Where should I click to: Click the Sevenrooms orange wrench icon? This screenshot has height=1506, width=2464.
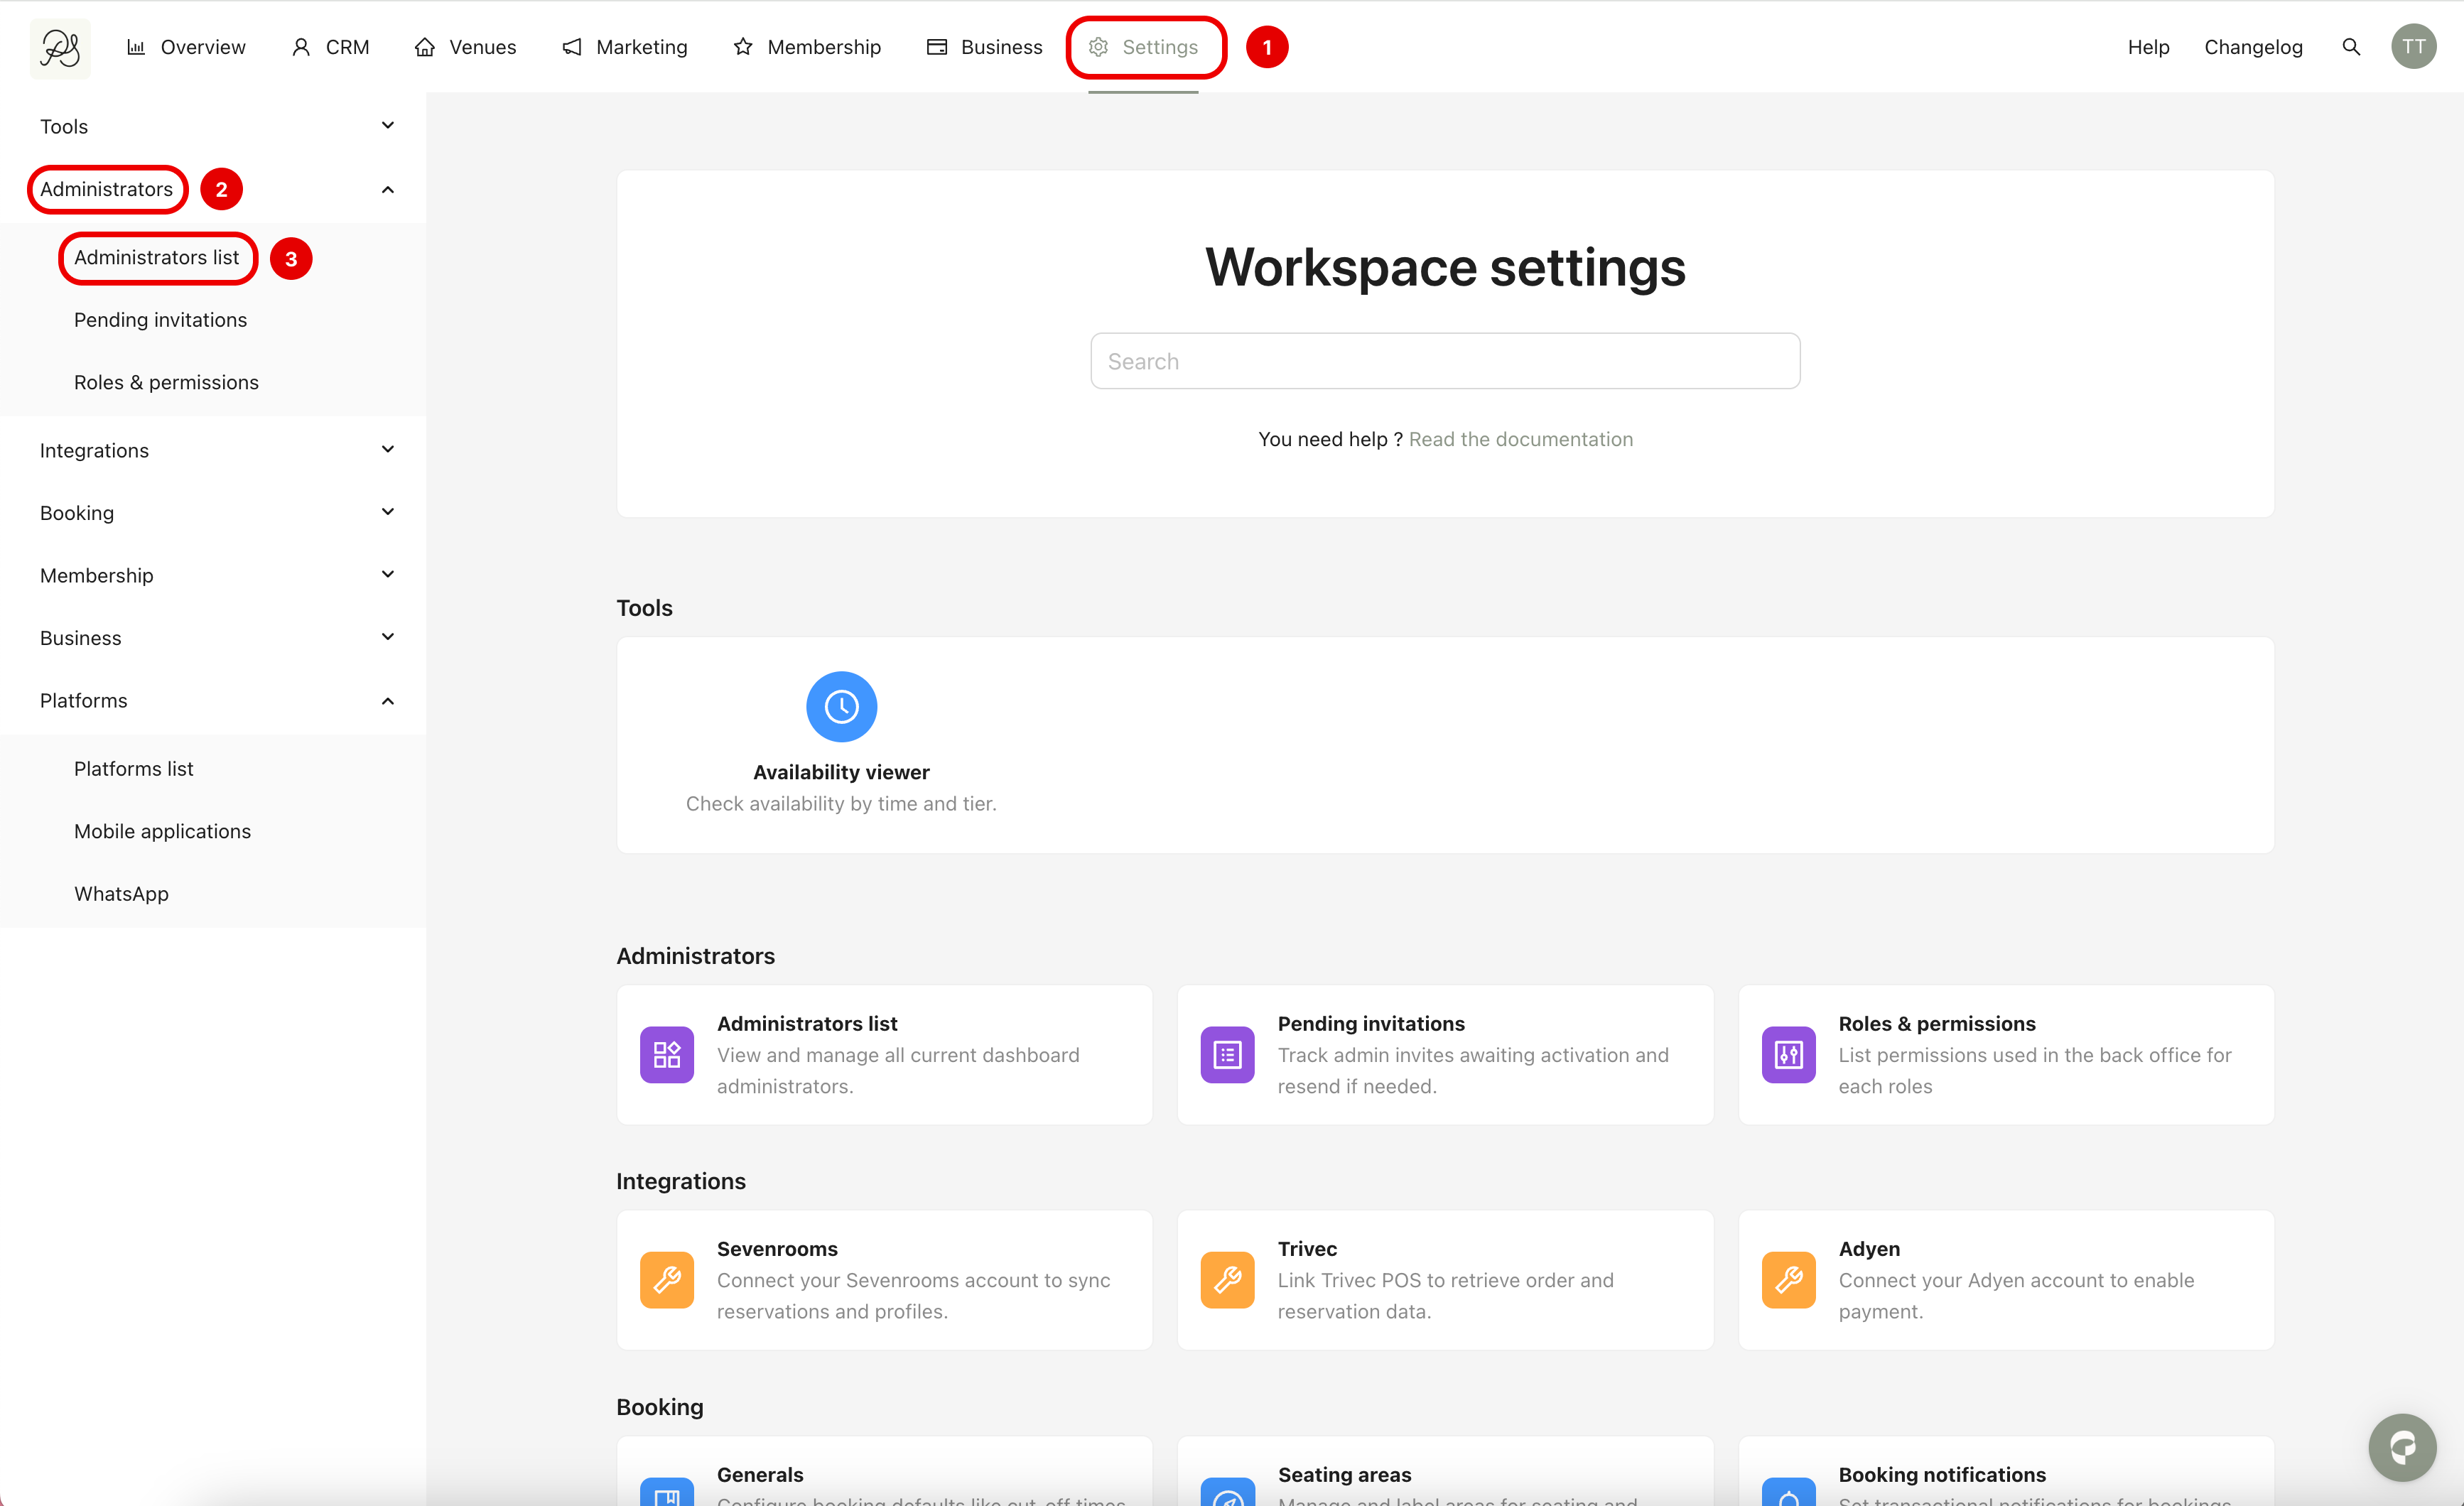click(667, 1279)
